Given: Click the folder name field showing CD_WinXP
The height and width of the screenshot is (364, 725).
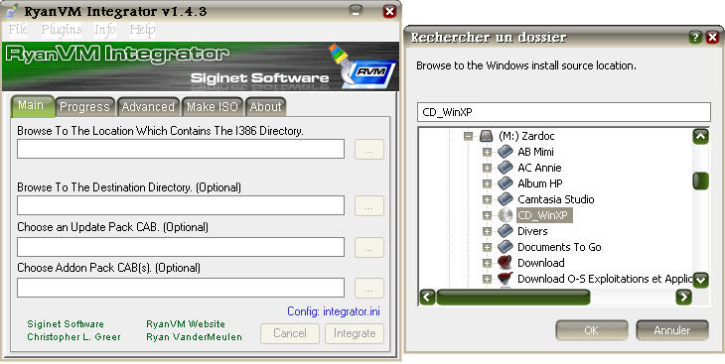Looking at the screenshot, I should (x=564, y=112).
